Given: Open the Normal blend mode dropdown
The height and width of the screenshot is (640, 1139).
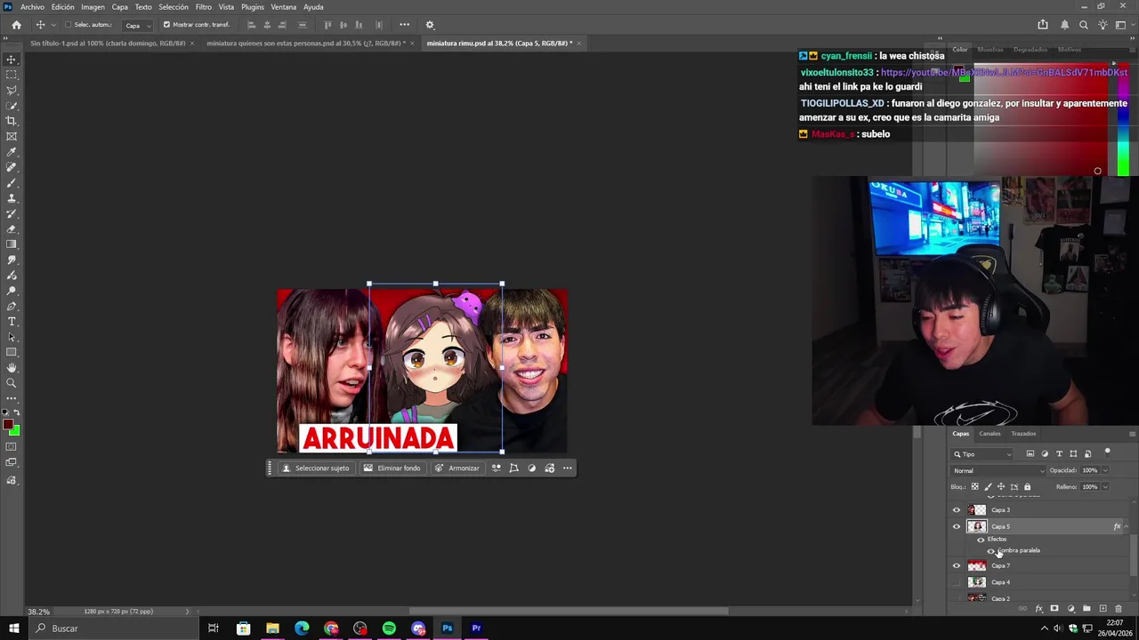Looking at the screenshot, I should 998,470.
